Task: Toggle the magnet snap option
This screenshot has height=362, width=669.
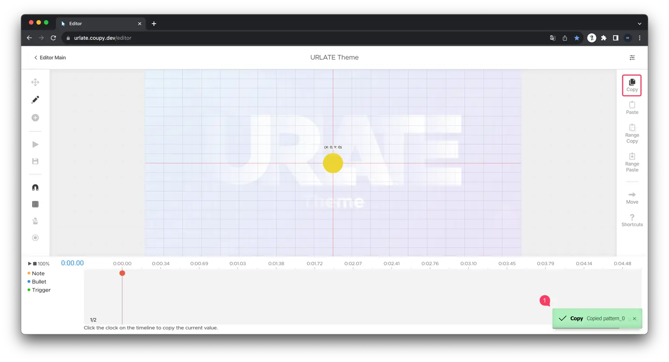Action: coord(35,187)
